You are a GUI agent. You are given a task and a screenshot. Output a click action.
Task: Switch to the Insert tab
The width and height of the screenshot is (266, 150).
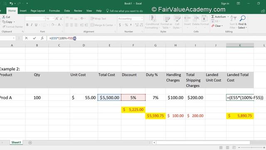pyautogui.click(x=23, y=11)
